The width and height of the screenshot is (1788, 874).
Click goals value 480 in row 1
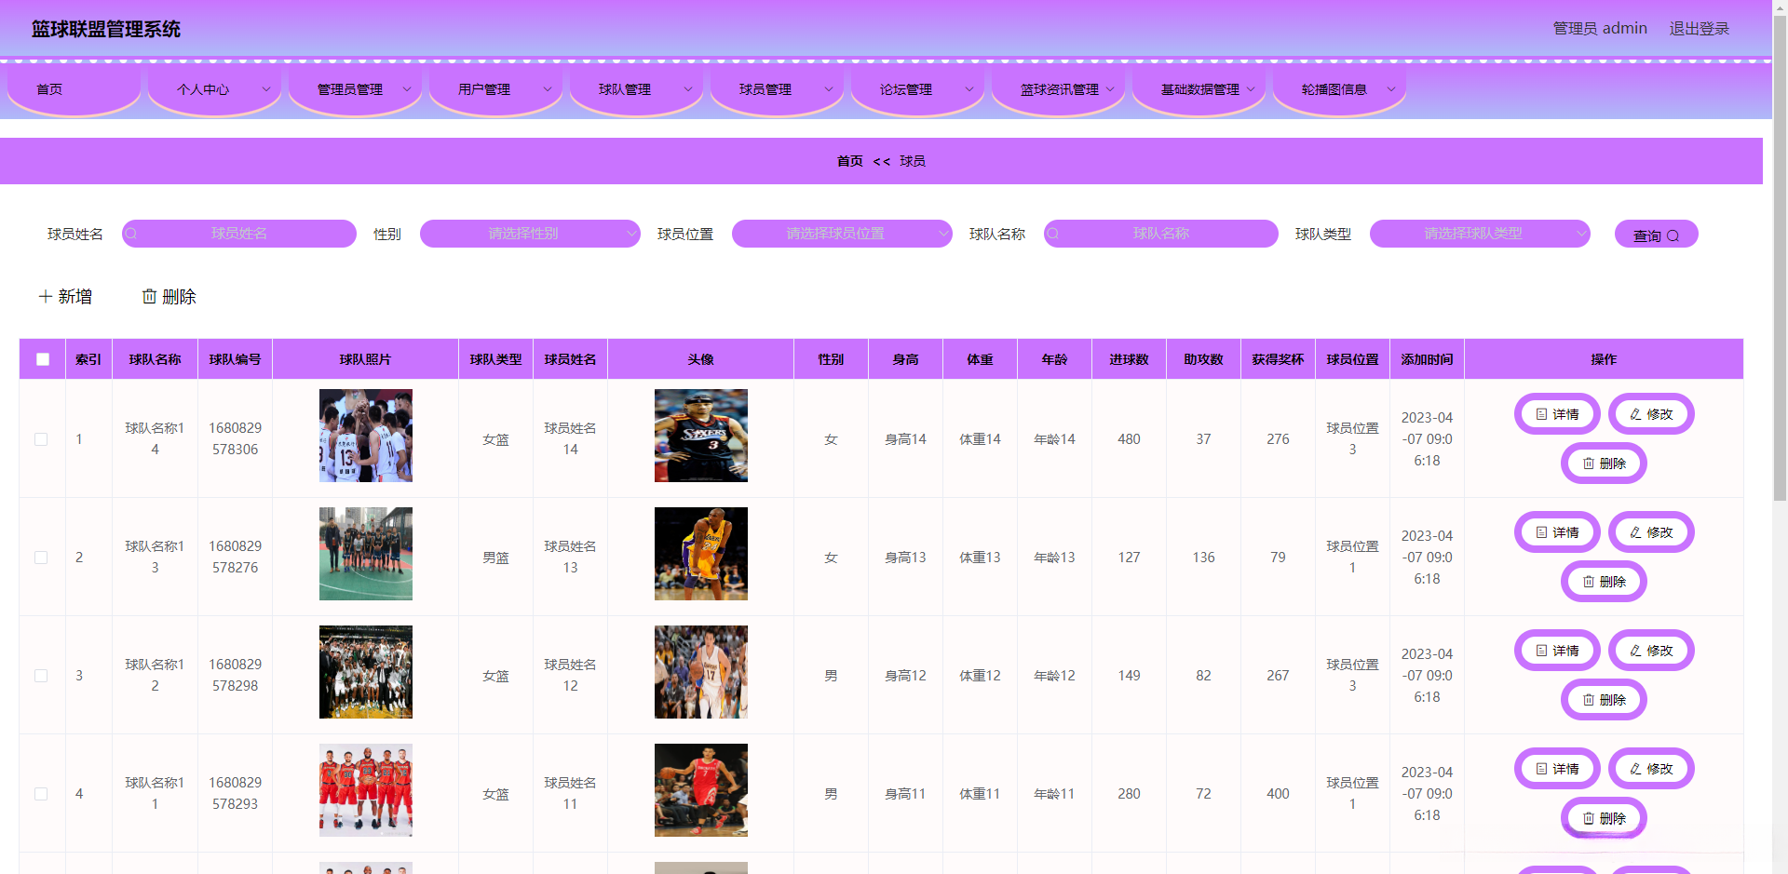[x=1130, y=439]
